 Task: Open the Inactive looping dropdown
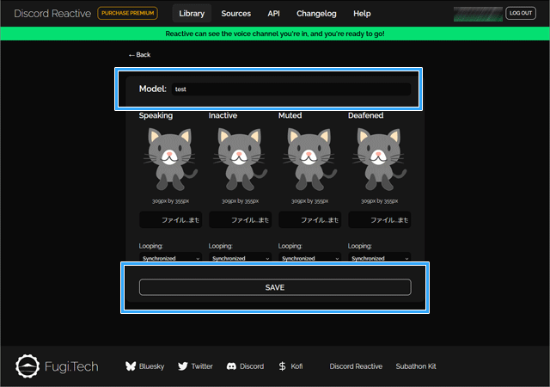[x=240, y=258]
